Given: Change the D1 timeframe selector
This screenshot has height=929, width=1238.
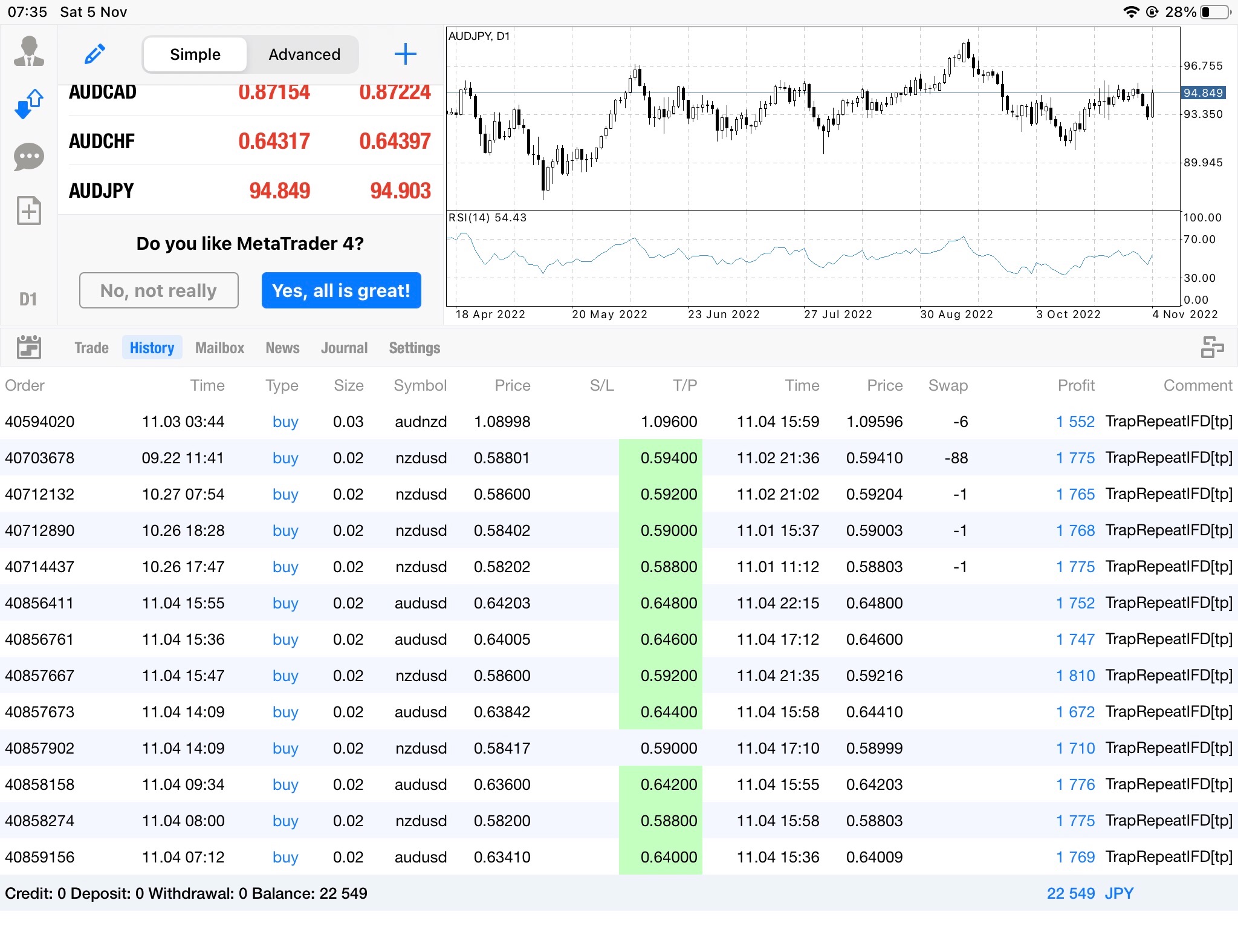Looking at the screenshot, I should 28,299.
